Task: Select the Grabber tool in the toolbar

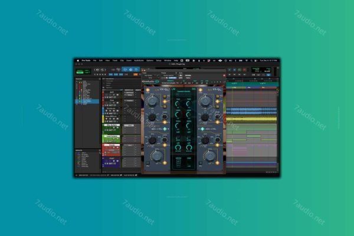Action: 136,70
